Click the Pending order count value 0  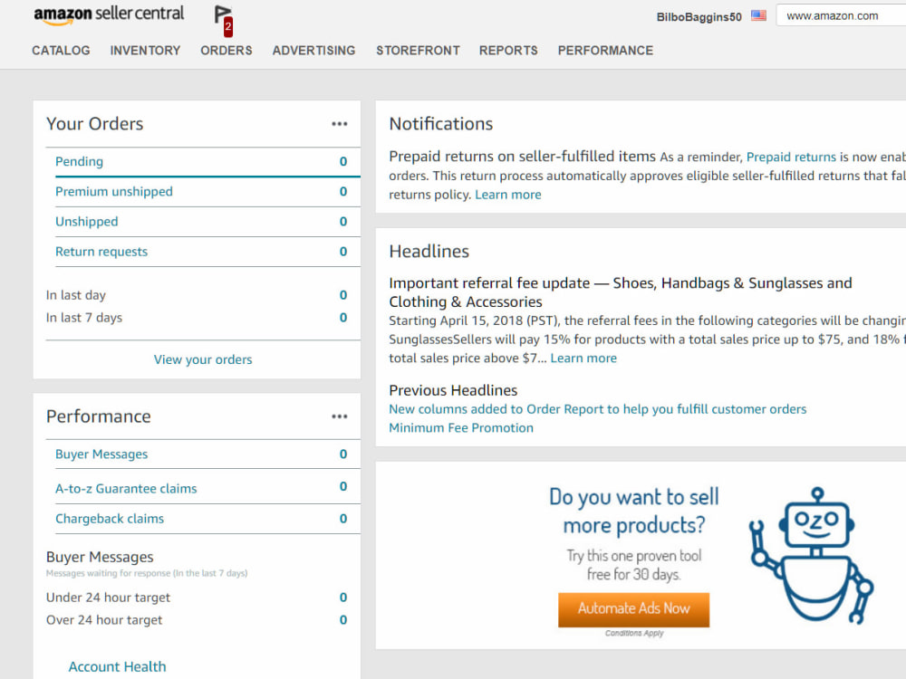coord(343,162)
